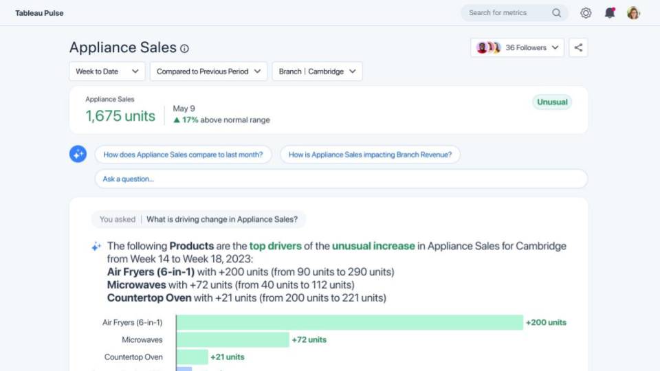Click the blue AI sparkle icon

[78, 154]
